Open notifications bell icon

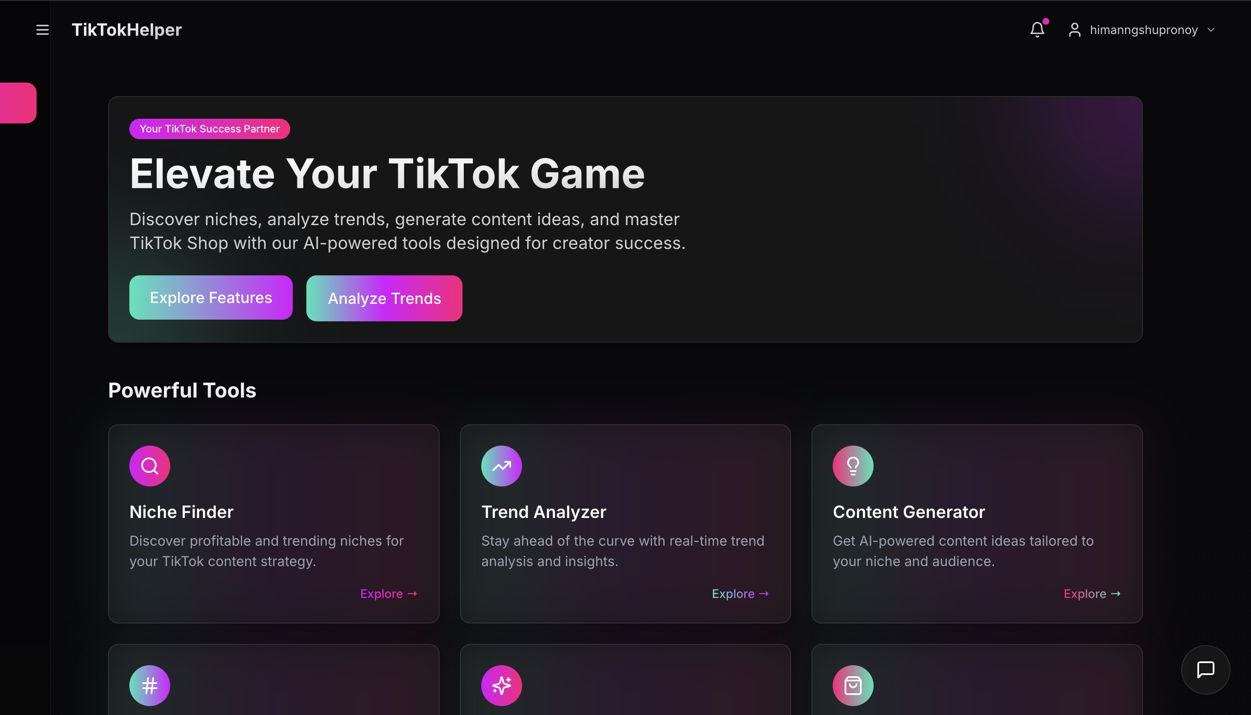(x=1037, y=29)
